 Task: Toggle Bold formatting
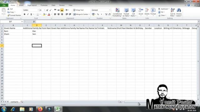[24, 14]
